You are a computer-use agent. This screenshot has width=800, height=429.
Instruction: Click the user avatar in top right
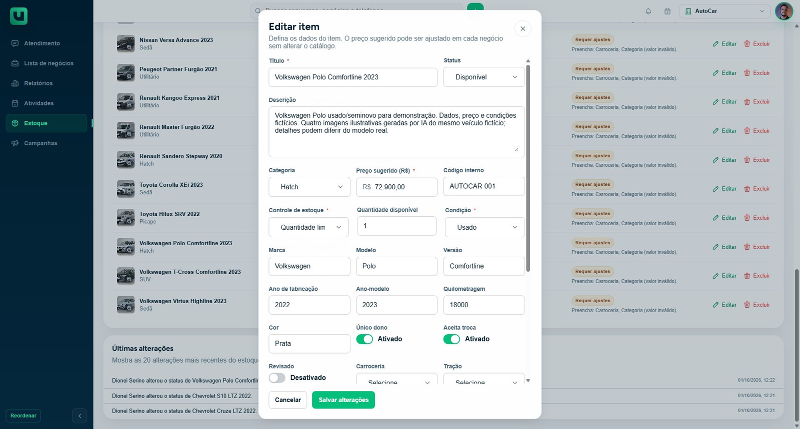tap(783, 11)
